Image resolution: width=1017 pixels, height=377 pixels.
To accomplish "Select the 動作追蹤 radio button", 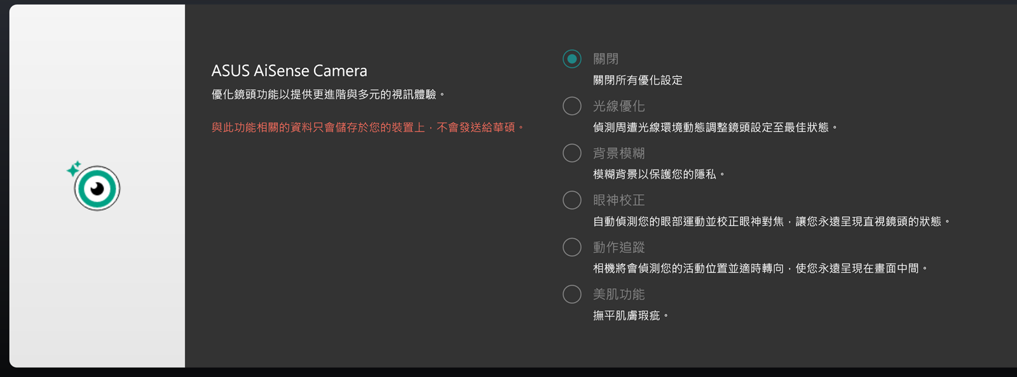I will (572, 247).
